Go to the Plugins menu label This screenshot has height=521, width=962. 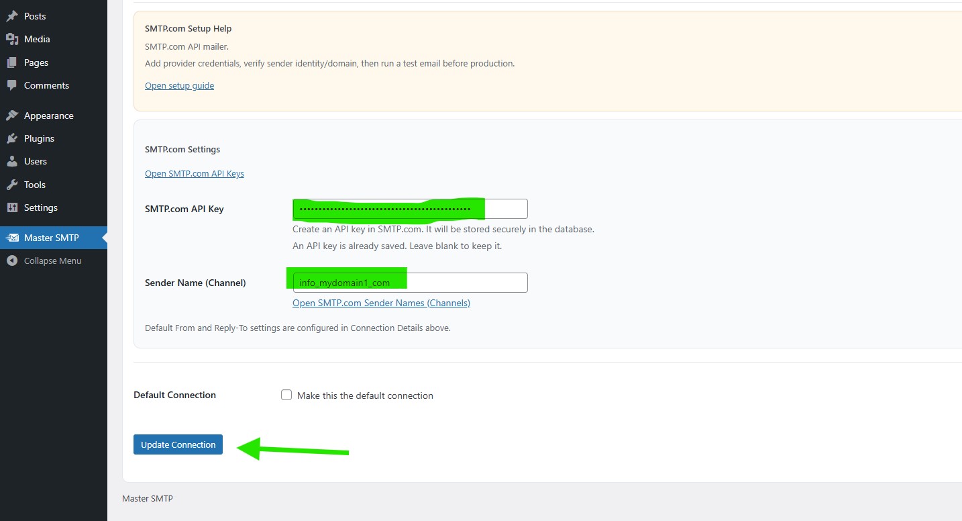[x=39, y=138]
